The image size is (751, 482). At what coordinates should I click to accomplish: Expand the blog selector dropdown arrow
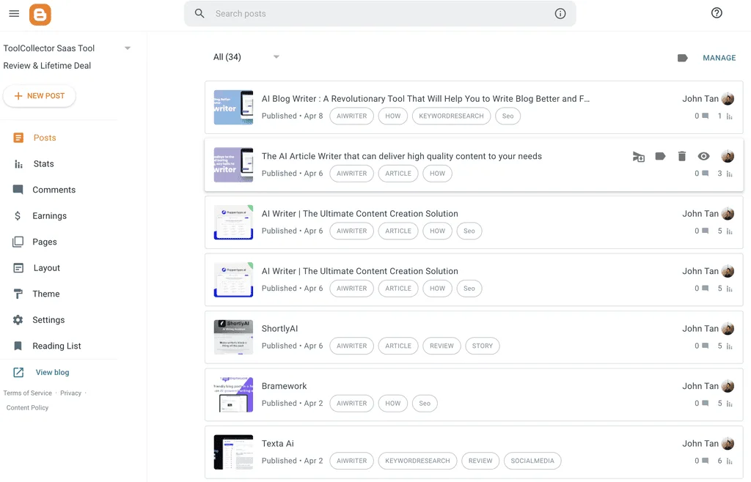128,48
